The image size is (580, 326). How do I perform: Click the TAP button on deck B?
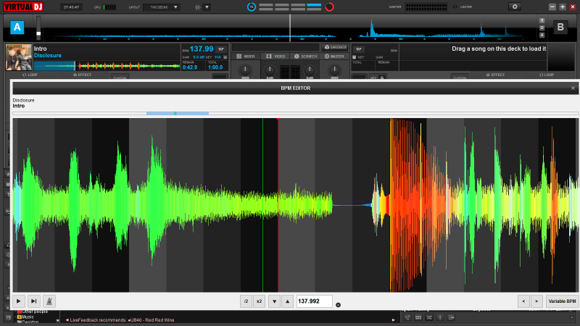point(358,49)
